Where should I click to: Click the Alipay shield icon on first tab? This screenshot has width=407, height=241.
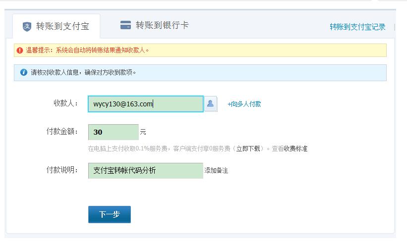[x=27, y=26]
